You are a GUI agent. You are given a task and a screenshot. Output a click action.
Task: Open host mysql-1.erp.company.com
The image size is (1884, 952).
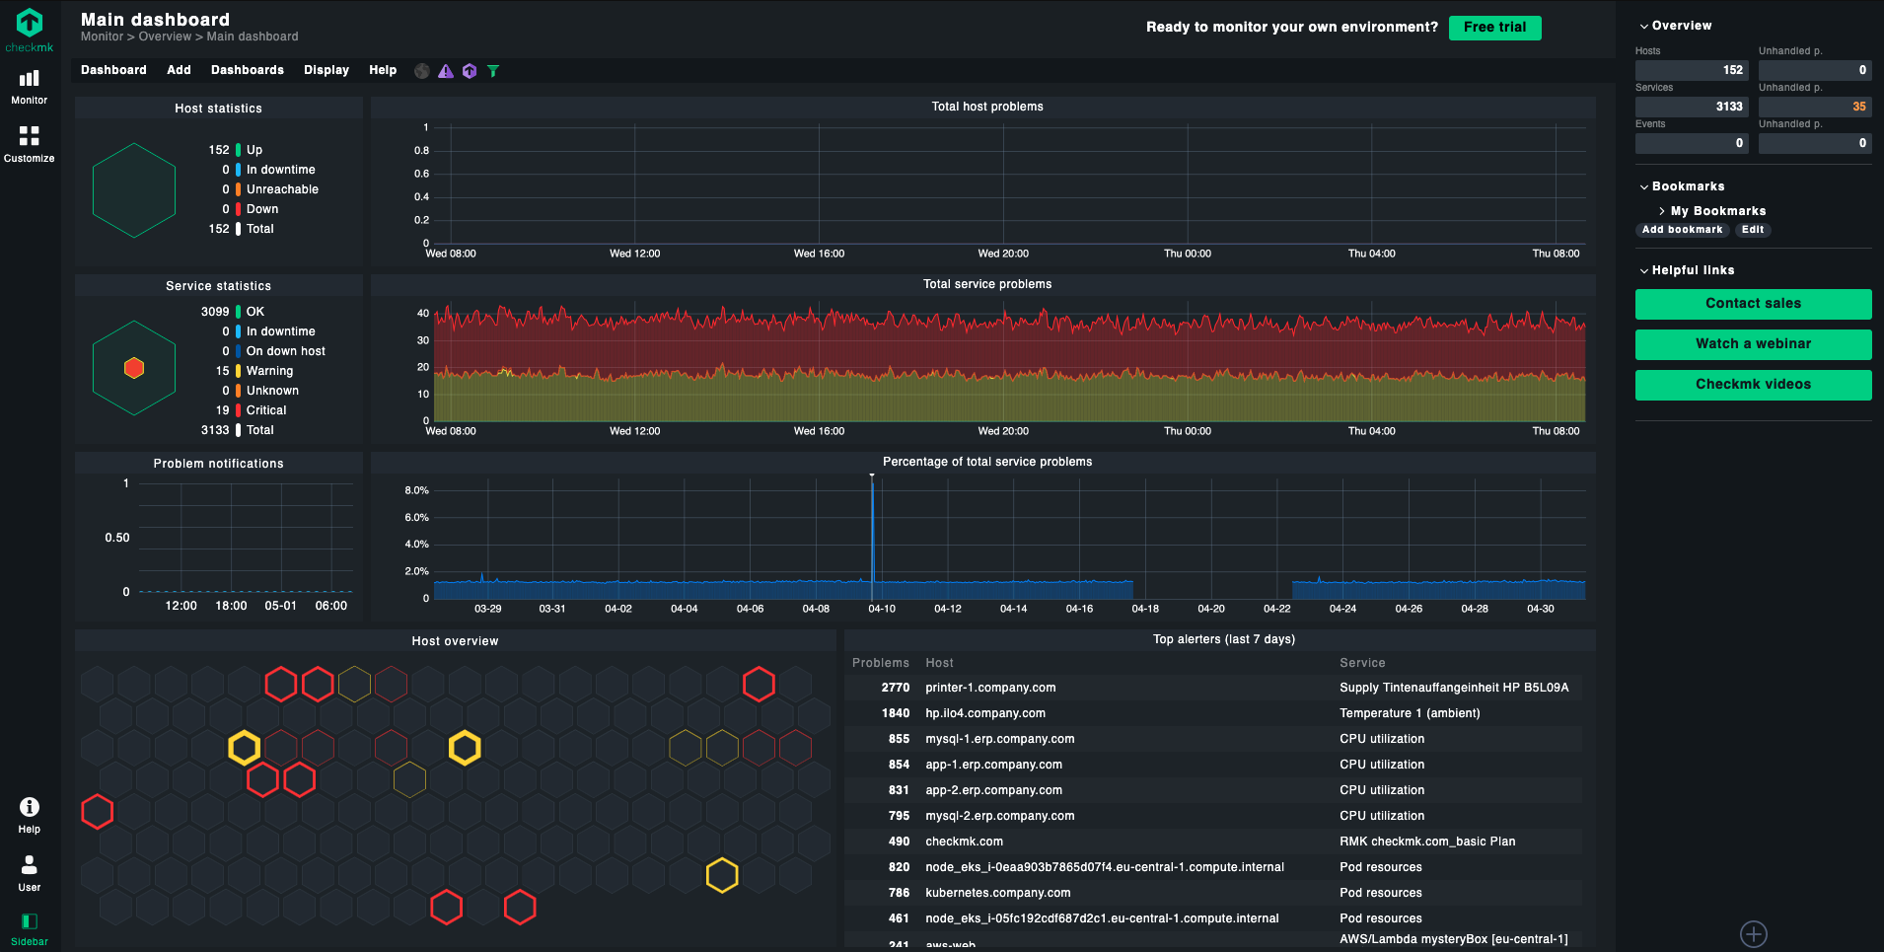(x=1000, y=739)
